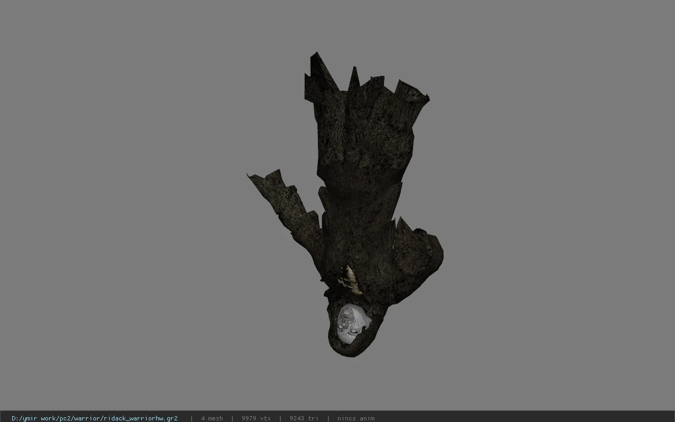The image size is (675, 422).
Task: Click the '9979 vtx' vertex count
Action: click(x=256, y=418)
